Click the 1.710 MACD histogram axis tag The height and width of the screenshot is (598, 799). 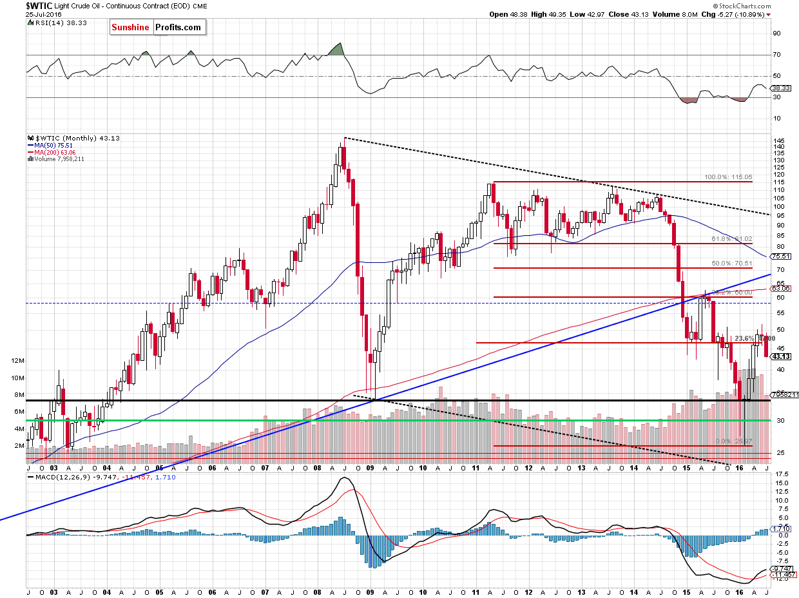[x=780, y=528]
